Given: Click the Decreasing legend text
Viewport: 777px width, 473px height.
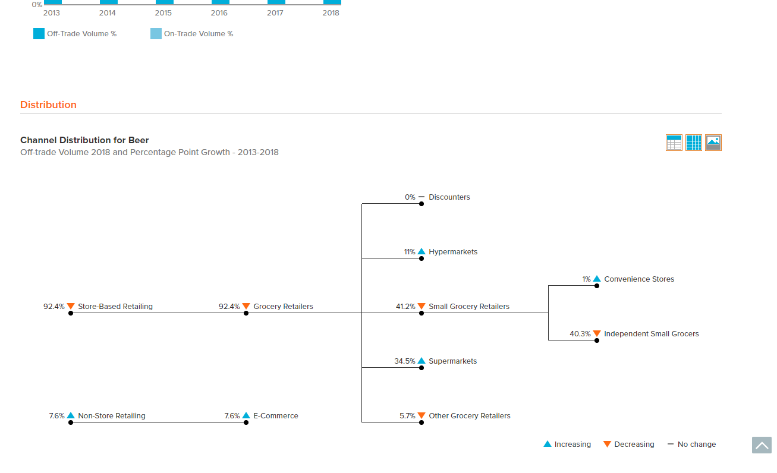Looking at the screenshot, I should 634,444.
